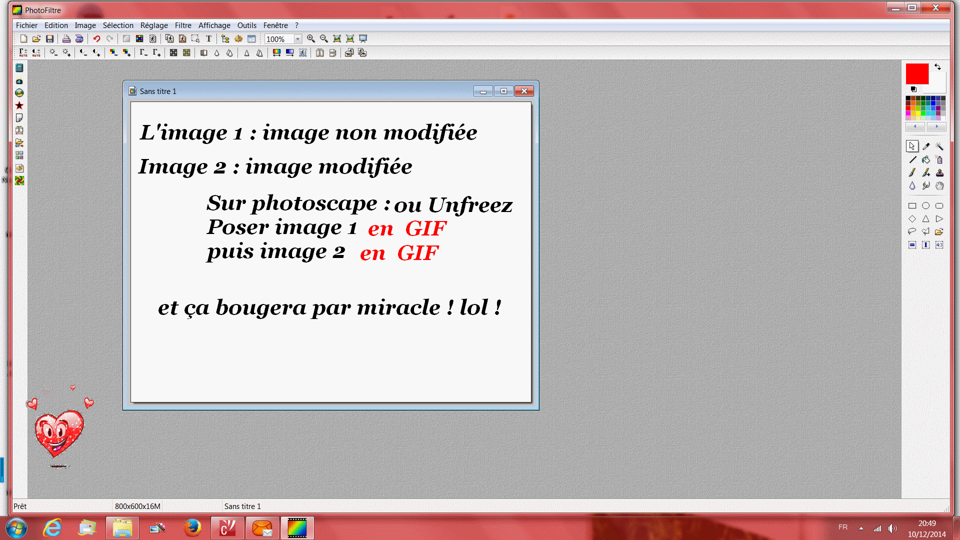Reset colors to default black and white
The image size is (960, 540).
913,89
